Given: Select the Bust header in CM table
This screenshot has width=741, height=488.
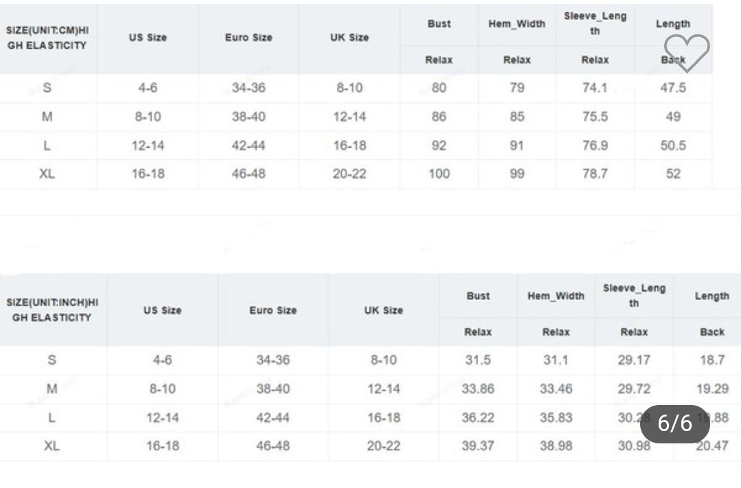Looking at the screenshot, I should click(439, 23).
